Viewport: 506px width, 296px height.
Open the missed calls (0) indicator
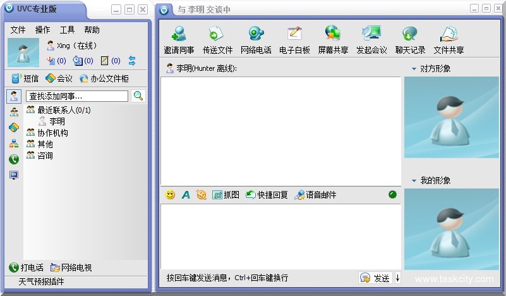(56, 61)
